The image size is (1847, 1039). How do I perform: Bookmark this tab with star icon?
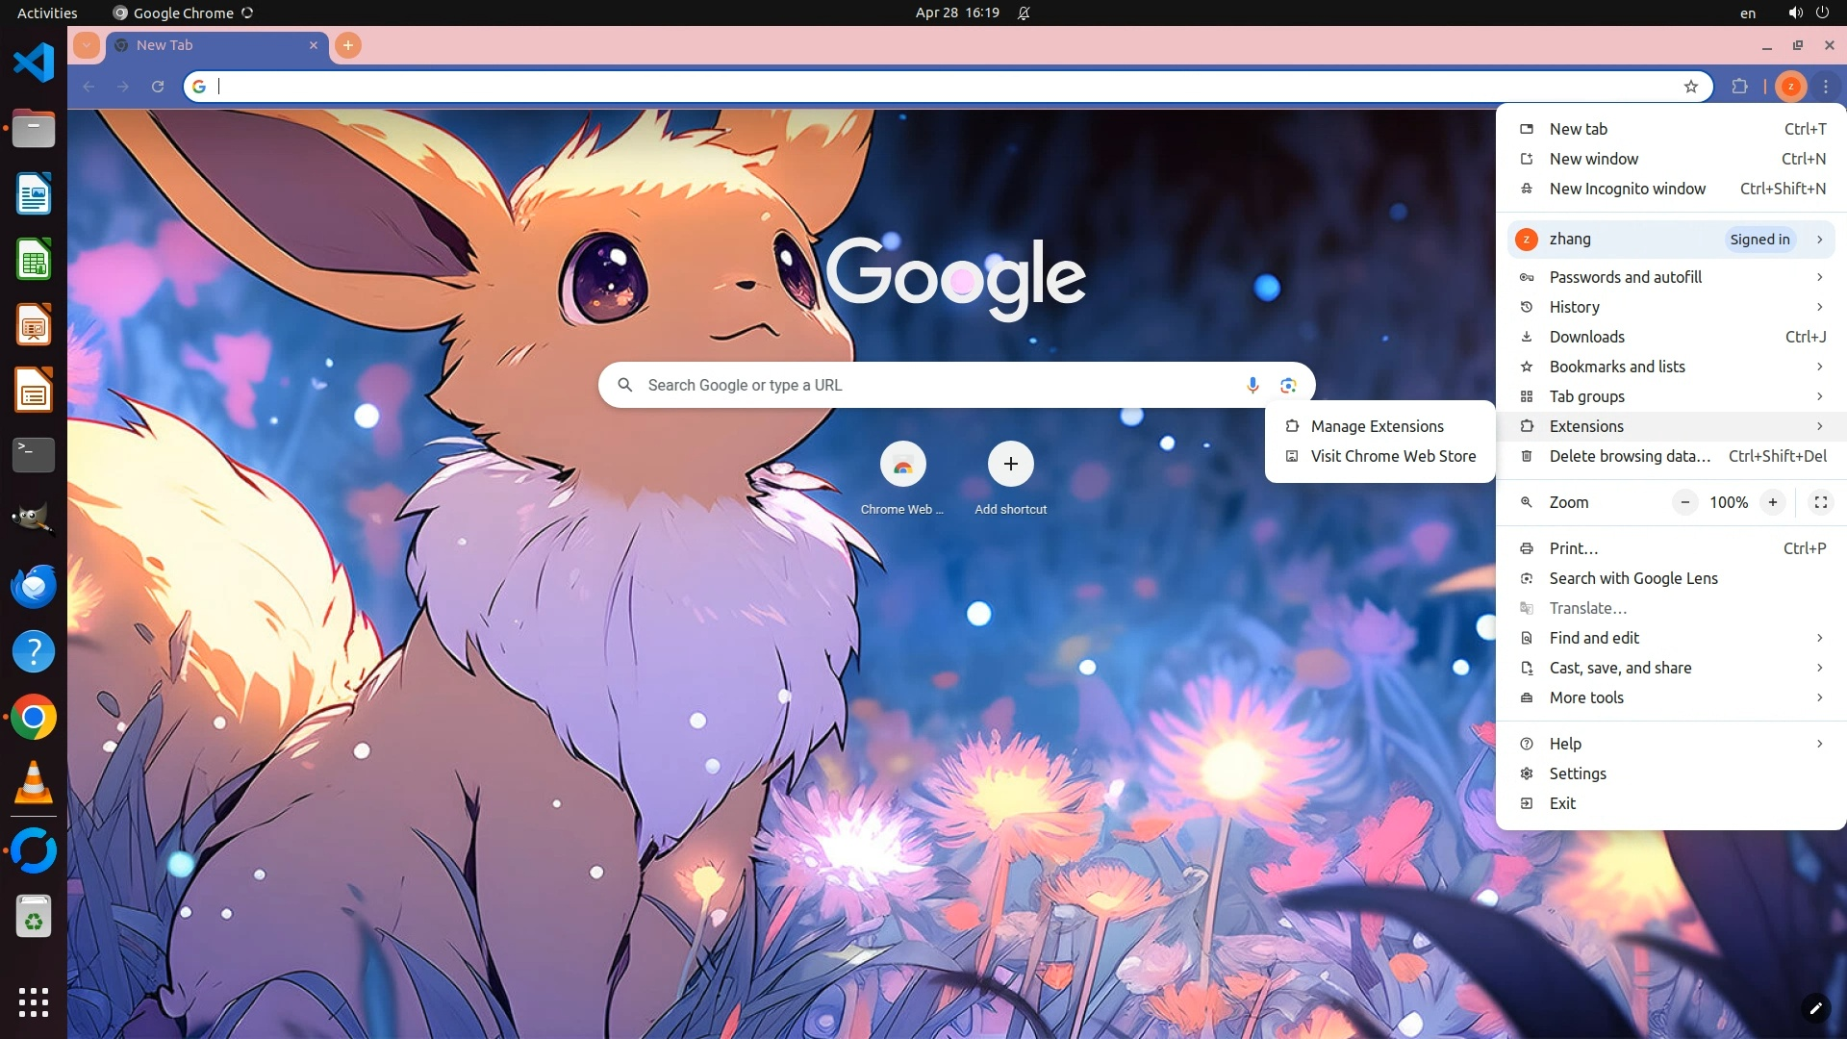point(1691,87)
